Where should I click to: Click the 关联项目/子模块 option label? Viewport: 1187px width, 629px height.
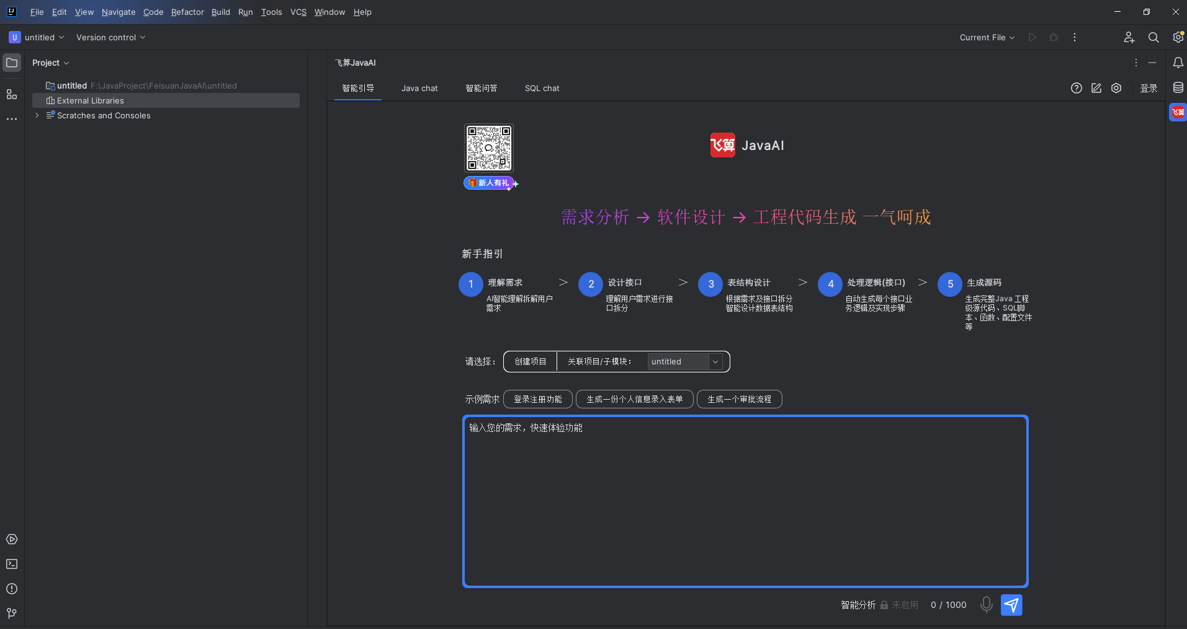(x=599, y=362)
